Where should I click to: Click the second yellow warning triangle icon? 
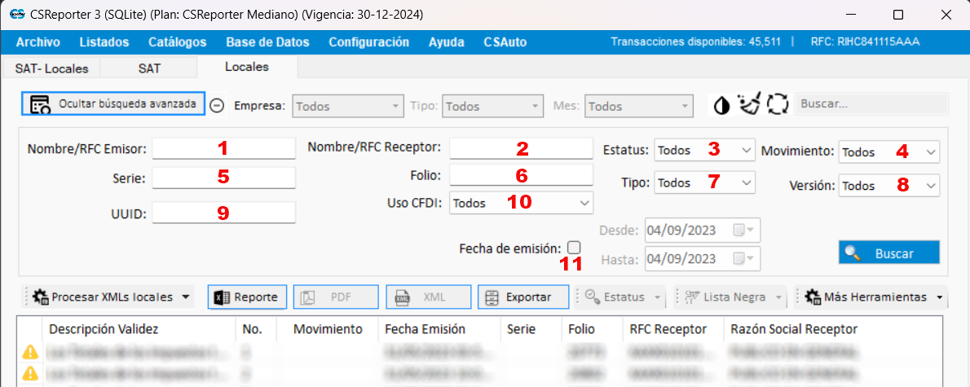click(x=29, y=373)
